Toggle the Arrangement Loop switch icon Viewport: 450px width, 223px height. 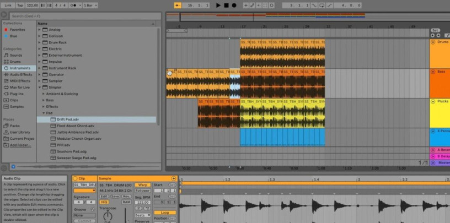[x=322, y=5]
